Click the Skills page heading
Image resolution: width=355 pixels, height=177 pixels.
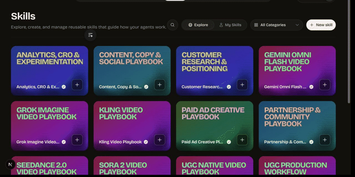(x=23, y=16)
